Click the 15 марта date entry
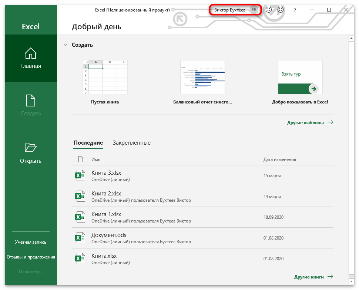 (272, 176)
